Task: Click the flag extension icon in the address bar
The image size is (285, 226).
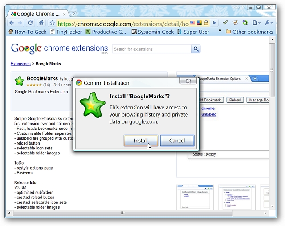Action: coord(192,23)
